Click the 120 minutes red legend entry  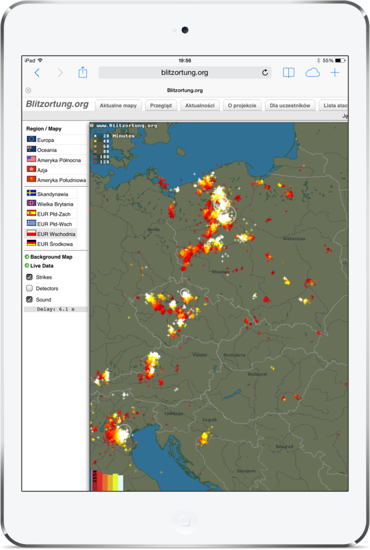pyautogui.click(x=101, y=162)
